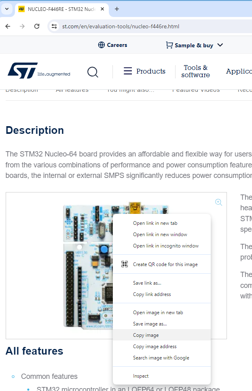Choose Open link in new window

coord(162,235)
